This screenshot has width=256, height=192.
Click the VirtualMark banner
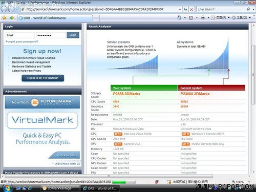[42, 120]
